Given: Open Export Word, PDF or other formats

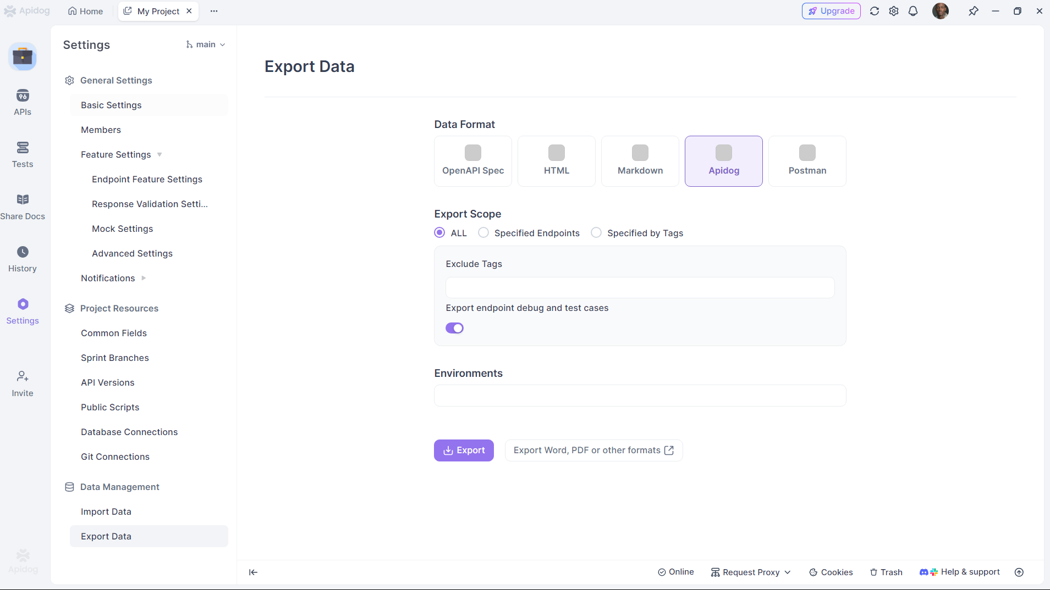Looking at the screenshot, I should point(593,450).
